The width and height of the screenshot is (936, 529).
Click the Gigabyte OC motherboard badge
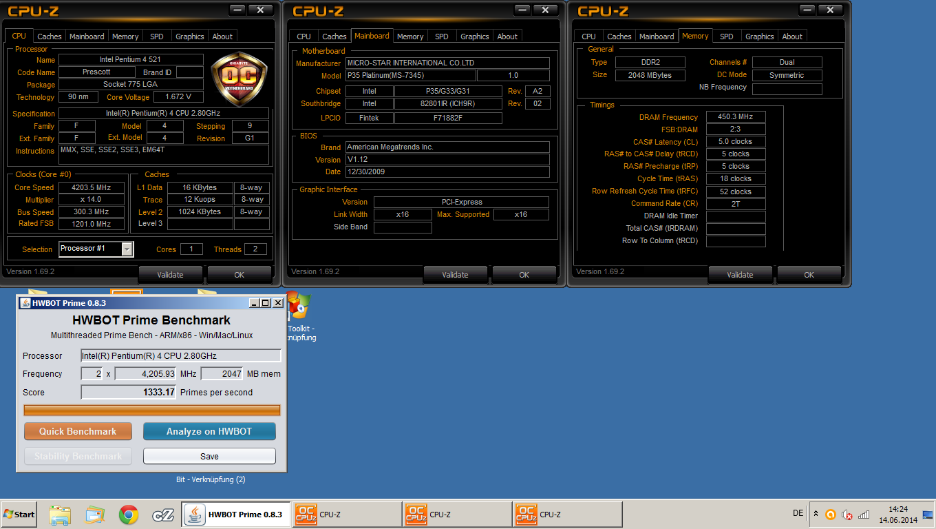coord(239,78)
